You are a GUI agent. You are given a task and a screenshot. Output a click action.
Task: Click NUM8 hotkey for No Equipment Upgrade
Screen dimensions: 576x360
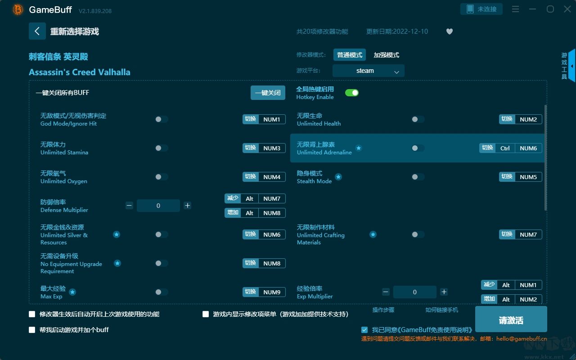[264, 263]
